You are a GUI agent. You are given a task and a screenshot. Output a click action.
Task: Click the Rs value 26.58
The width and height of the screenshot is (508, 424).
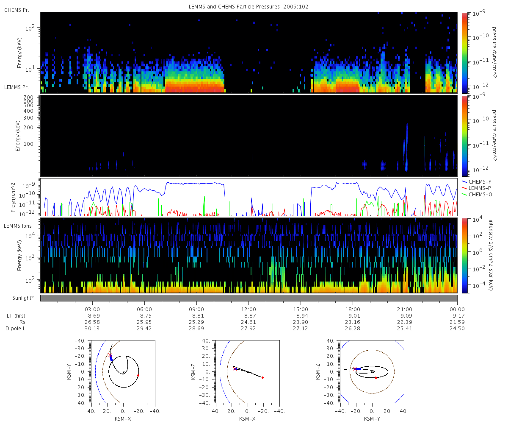[92, 322]
